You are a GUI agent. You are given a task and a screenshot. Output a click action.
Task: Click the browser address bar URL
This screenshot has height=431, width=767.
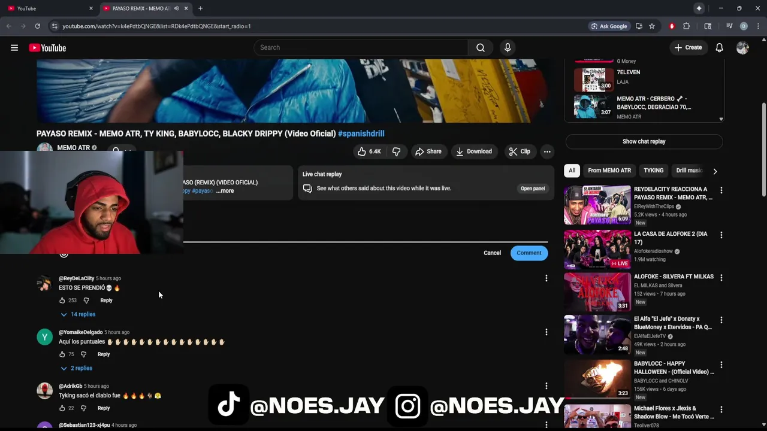pos(156,26)
